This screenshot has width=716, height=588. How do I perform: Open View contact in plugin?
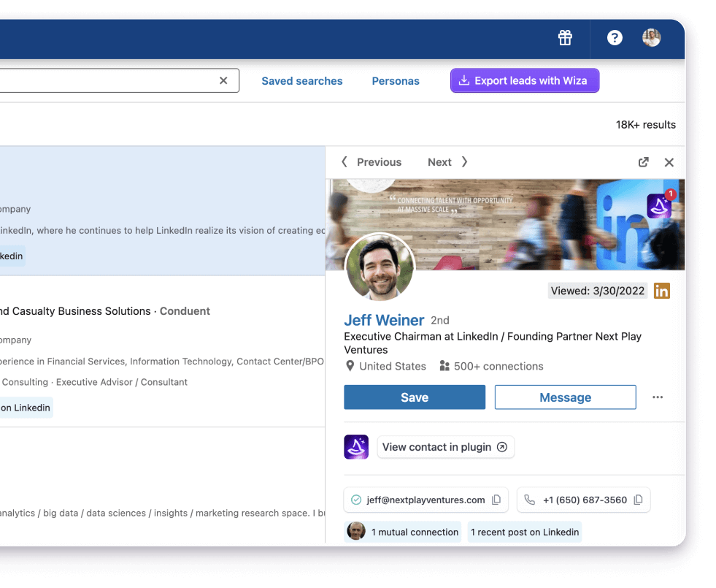[445, 446]
